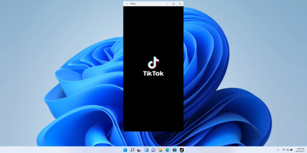Maximize the TikTok window
The image size is (307, 153).
[x=173, y=4]
